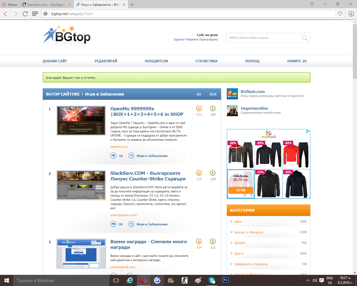
Task: Click the magnifier search icon on BGtop
Action: pos(305,38)
